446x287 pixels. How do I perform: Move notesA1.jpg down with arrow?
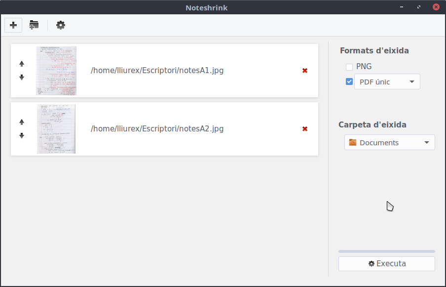pos(22,77)
